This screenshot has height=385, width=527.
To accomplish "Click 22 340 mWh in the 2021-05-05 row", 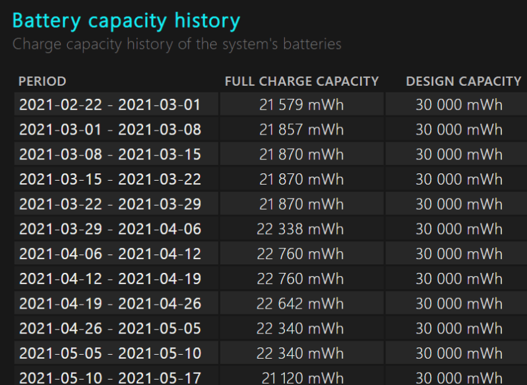I will 300,353.
